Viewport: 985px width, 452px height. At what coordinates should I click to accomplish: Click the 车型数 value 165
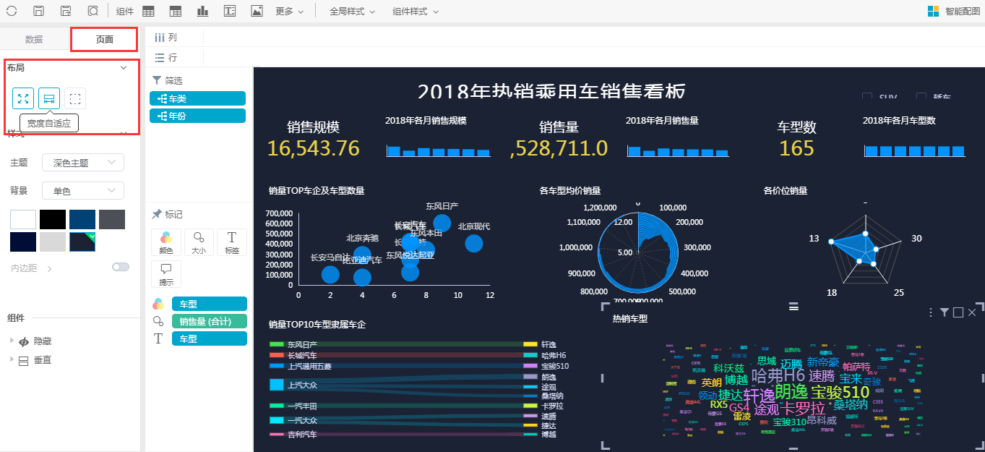click(797, 148)
